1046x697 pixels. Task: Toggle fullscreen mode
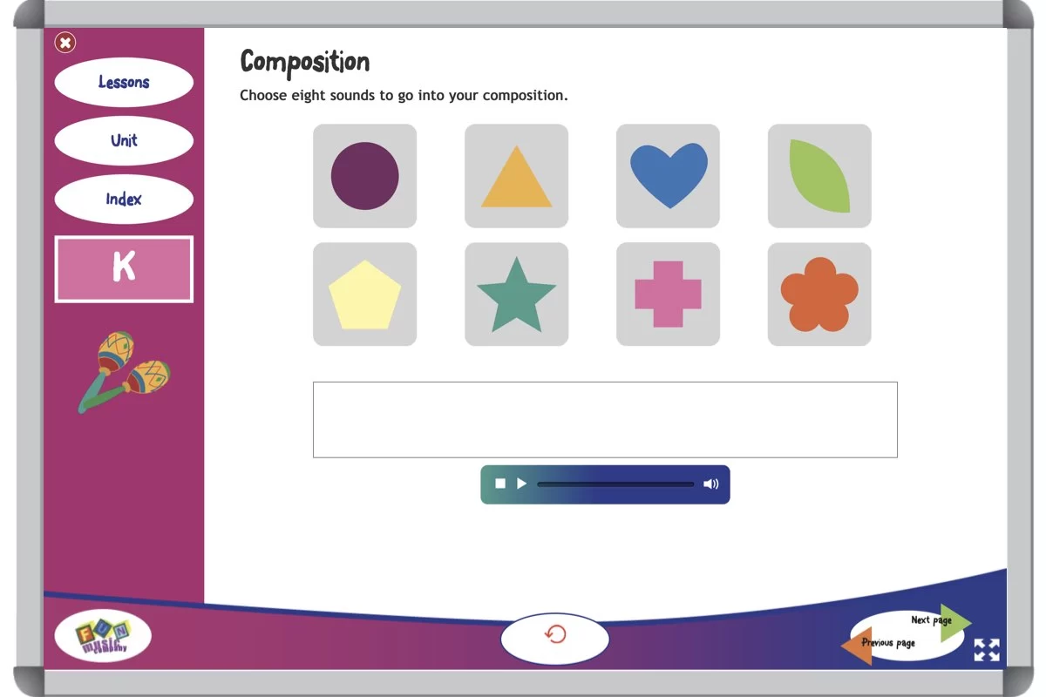987,650
